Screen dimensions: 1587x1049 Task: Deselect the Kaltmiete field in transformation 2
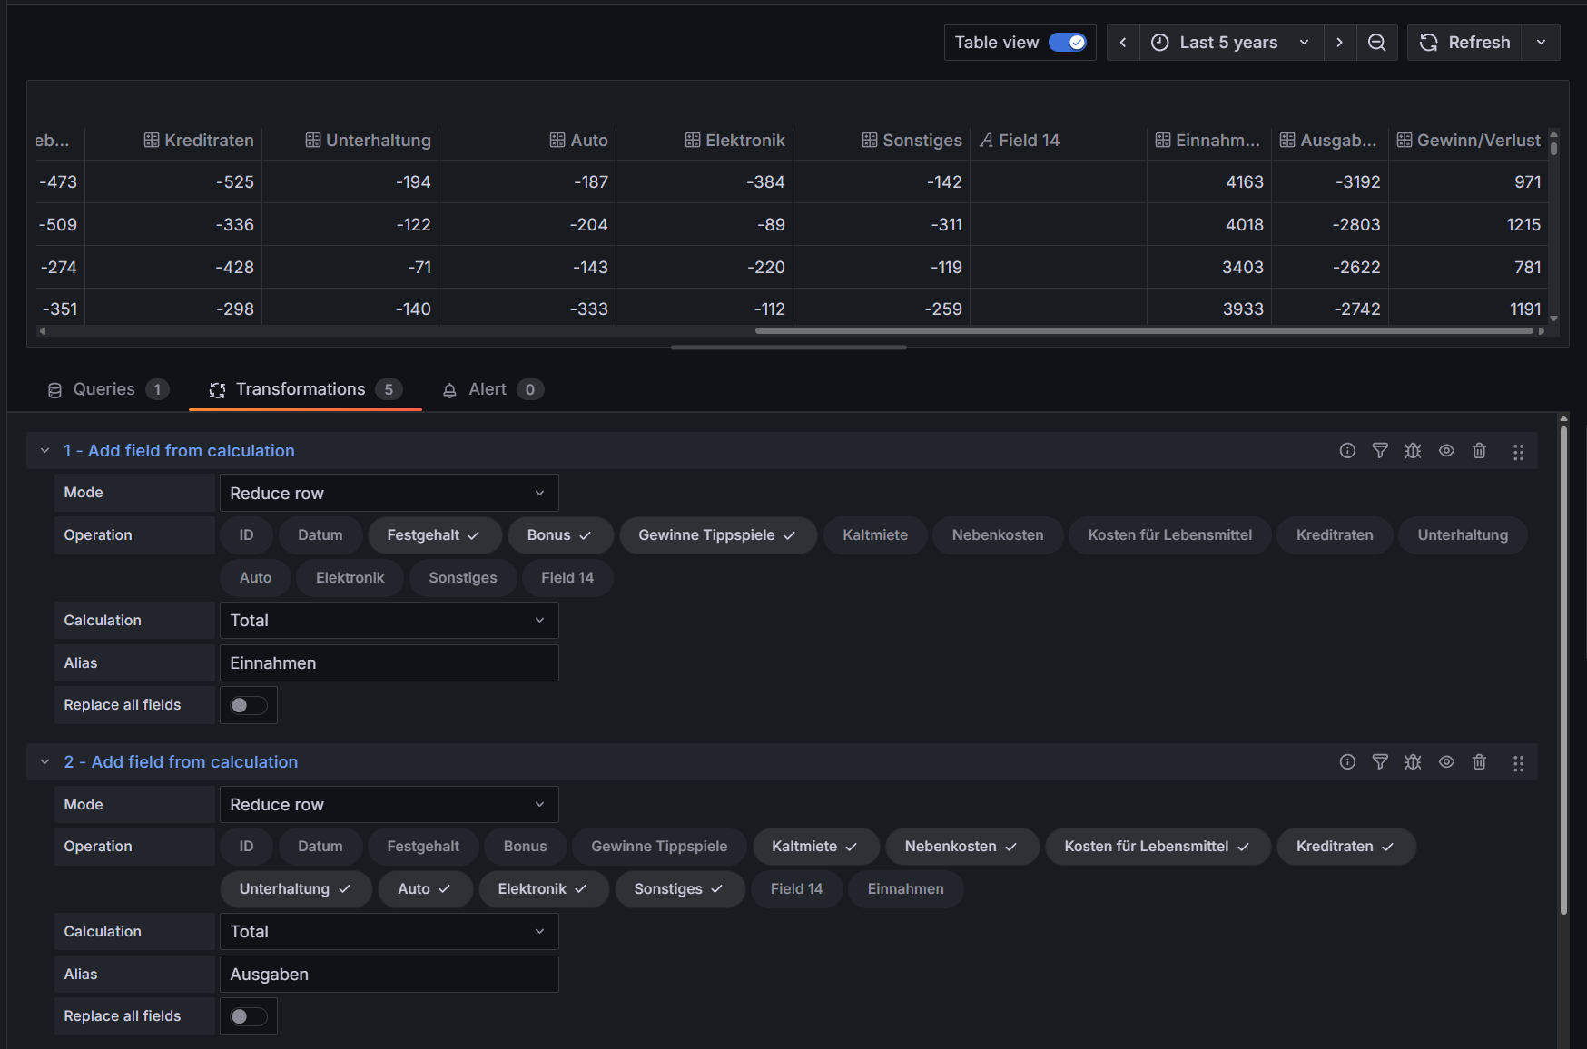[x=814, y=847]
